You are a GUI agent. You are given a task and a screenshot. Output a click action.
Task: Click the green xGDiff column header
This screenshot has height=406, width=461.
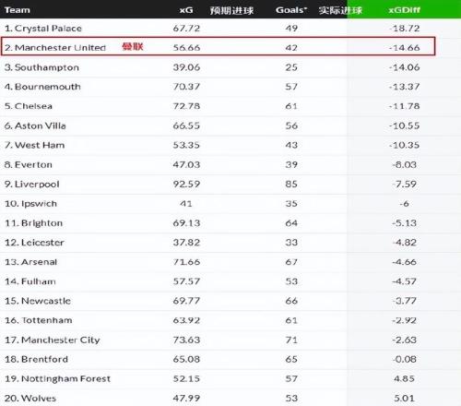coord(404,10)
